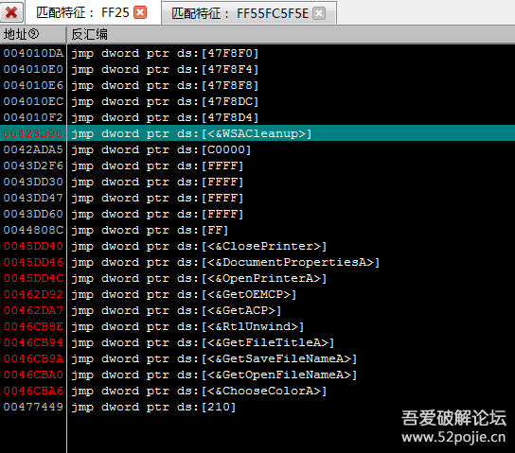The image size is (515, 453).
Task: Click the jmp to ds:[FF] instruction
Action: tap(150, 230)
